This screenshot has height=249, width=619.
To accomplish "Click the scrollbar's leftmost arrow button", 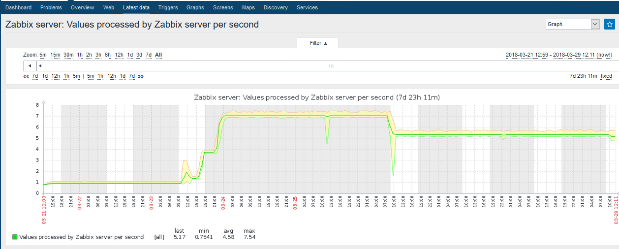I will (30, 65).
